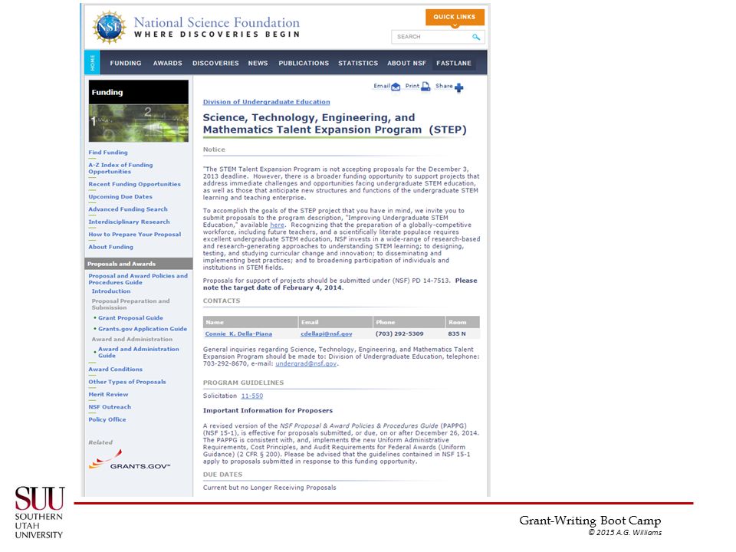Open Upcoming Due Dates link
Image resolution: width=736 pixels, height=552 pixels.
click(120, 197)
